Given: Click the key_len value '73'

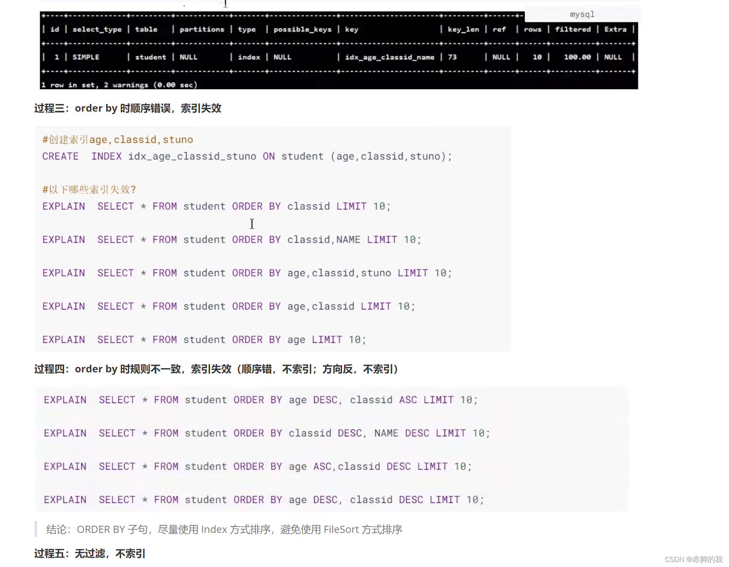Looking at the screenshot, I should click(x=452, y=57).
